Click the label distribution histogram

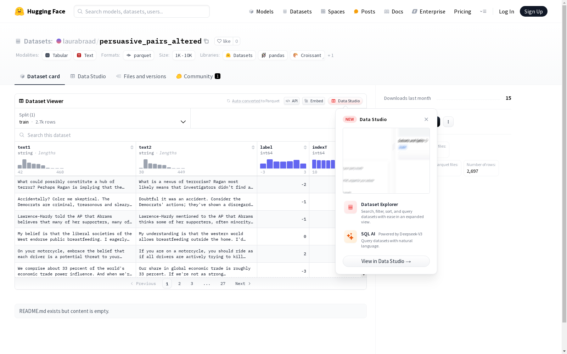pyautogui.click(x=283, y=164)
